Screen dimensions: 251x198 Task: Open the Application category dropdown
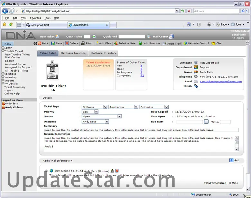click(136, 107)
